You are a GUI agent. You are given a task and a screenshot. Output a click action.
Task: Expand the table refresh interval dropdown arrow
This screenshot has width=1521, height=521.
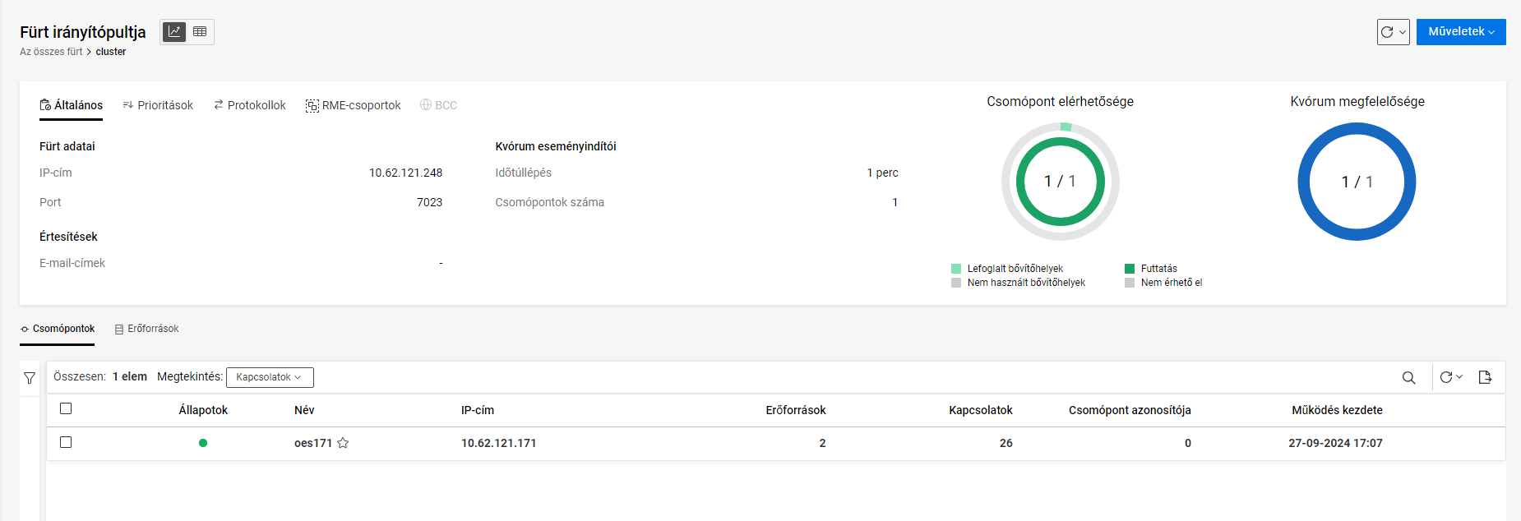click(1459, 377)
